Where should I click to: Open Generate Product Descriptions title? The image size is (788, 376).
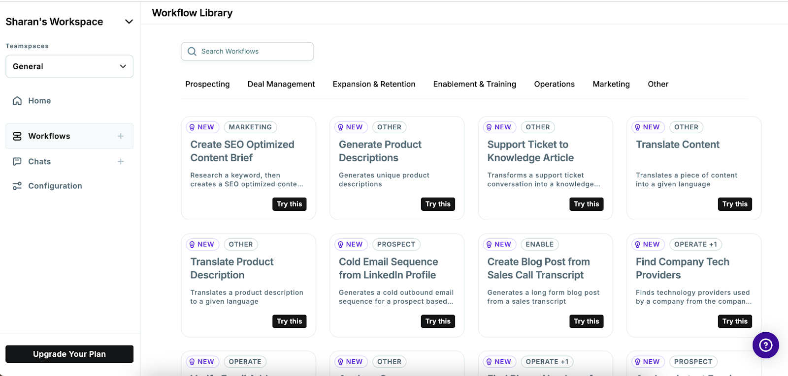(380, 151)
